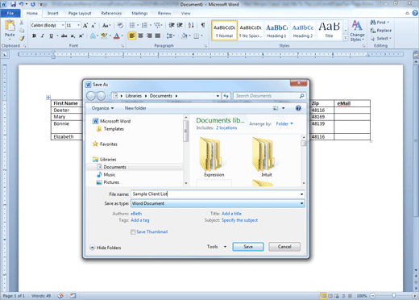Viewport: 419px width, 300px height.
Task: Click the Paste icon in Clipboard group
Action: click(10, 26)
